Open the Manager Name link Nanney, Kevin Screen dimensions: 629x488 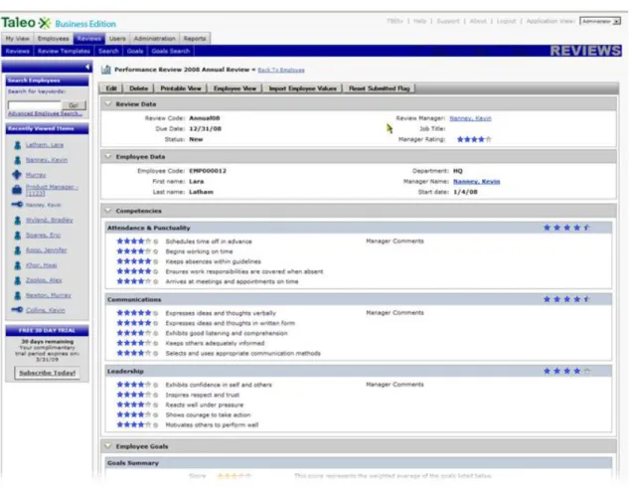point(477,182)
